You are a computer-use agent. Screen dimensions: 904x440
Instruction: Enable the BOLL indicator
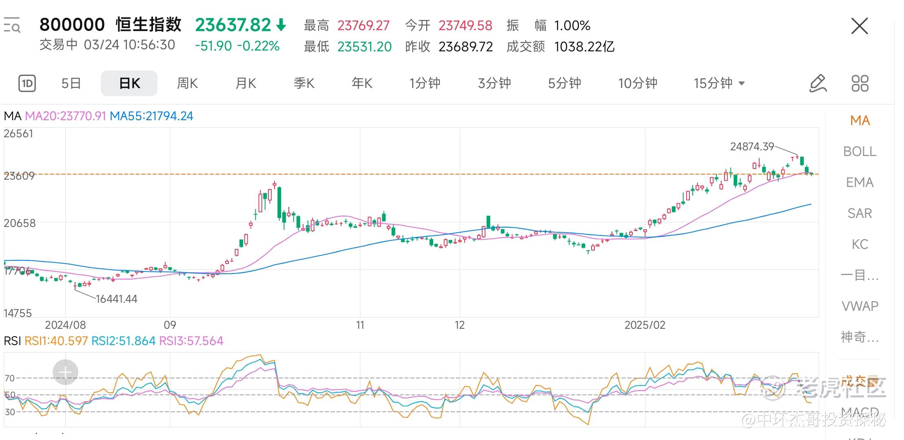tap(860, 152)
